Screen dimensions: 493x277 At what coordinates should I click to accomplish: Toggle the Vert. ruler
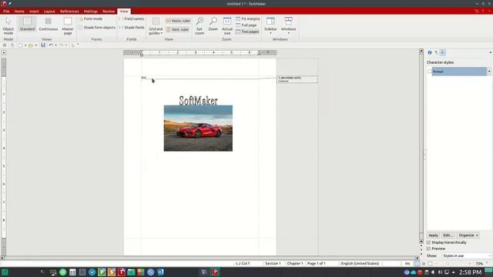[x=178, y=29]
